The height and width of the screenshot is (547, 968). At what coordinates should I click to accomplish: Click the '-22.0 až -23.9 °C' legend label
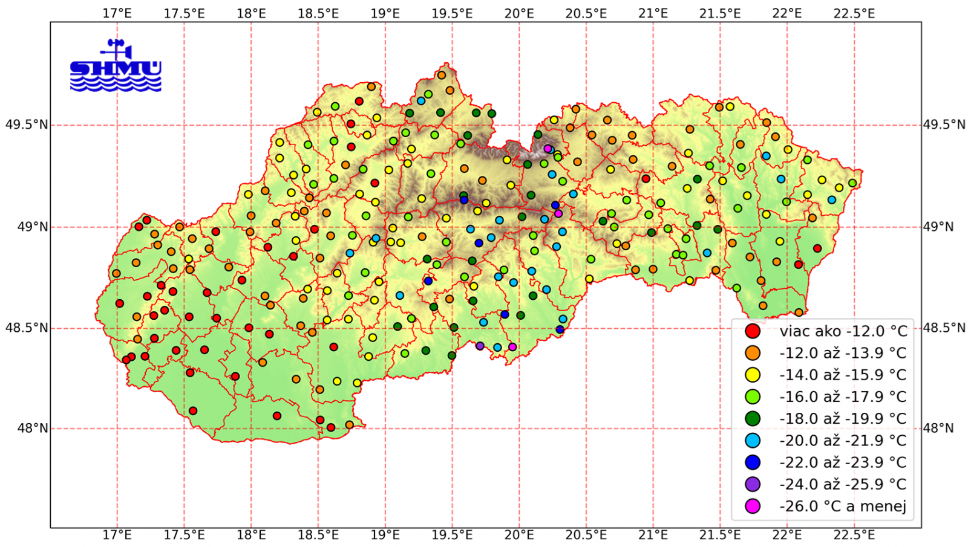coord(843,462)
